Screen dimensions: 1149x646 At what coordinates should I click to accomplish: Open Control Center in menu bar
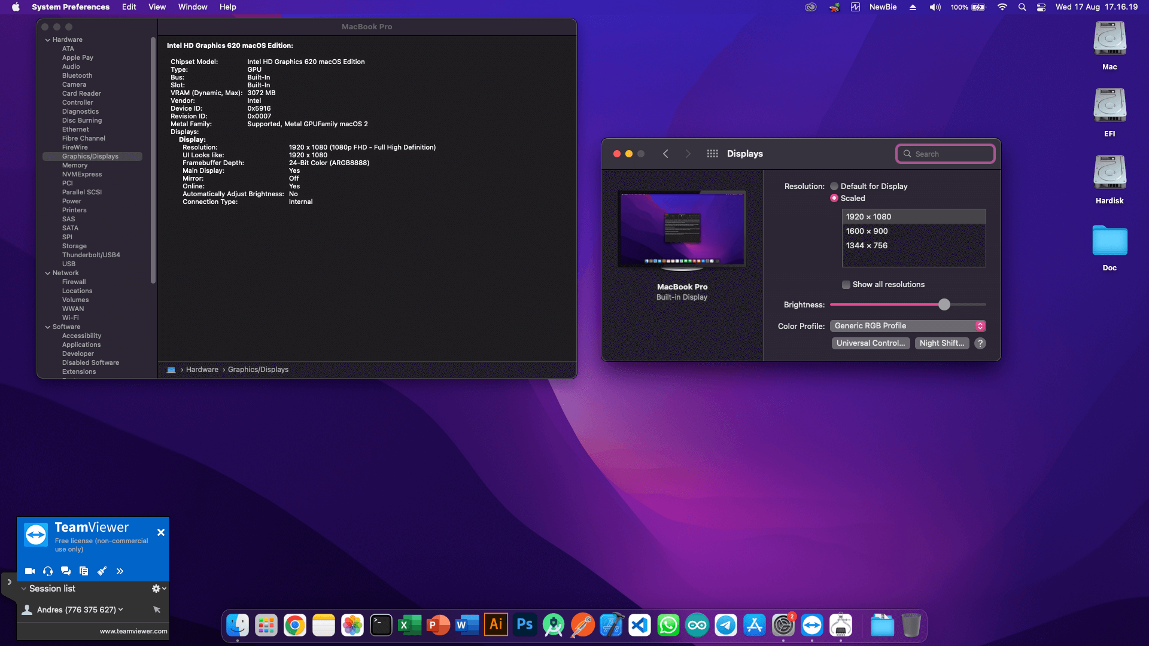click(1041, 7)
